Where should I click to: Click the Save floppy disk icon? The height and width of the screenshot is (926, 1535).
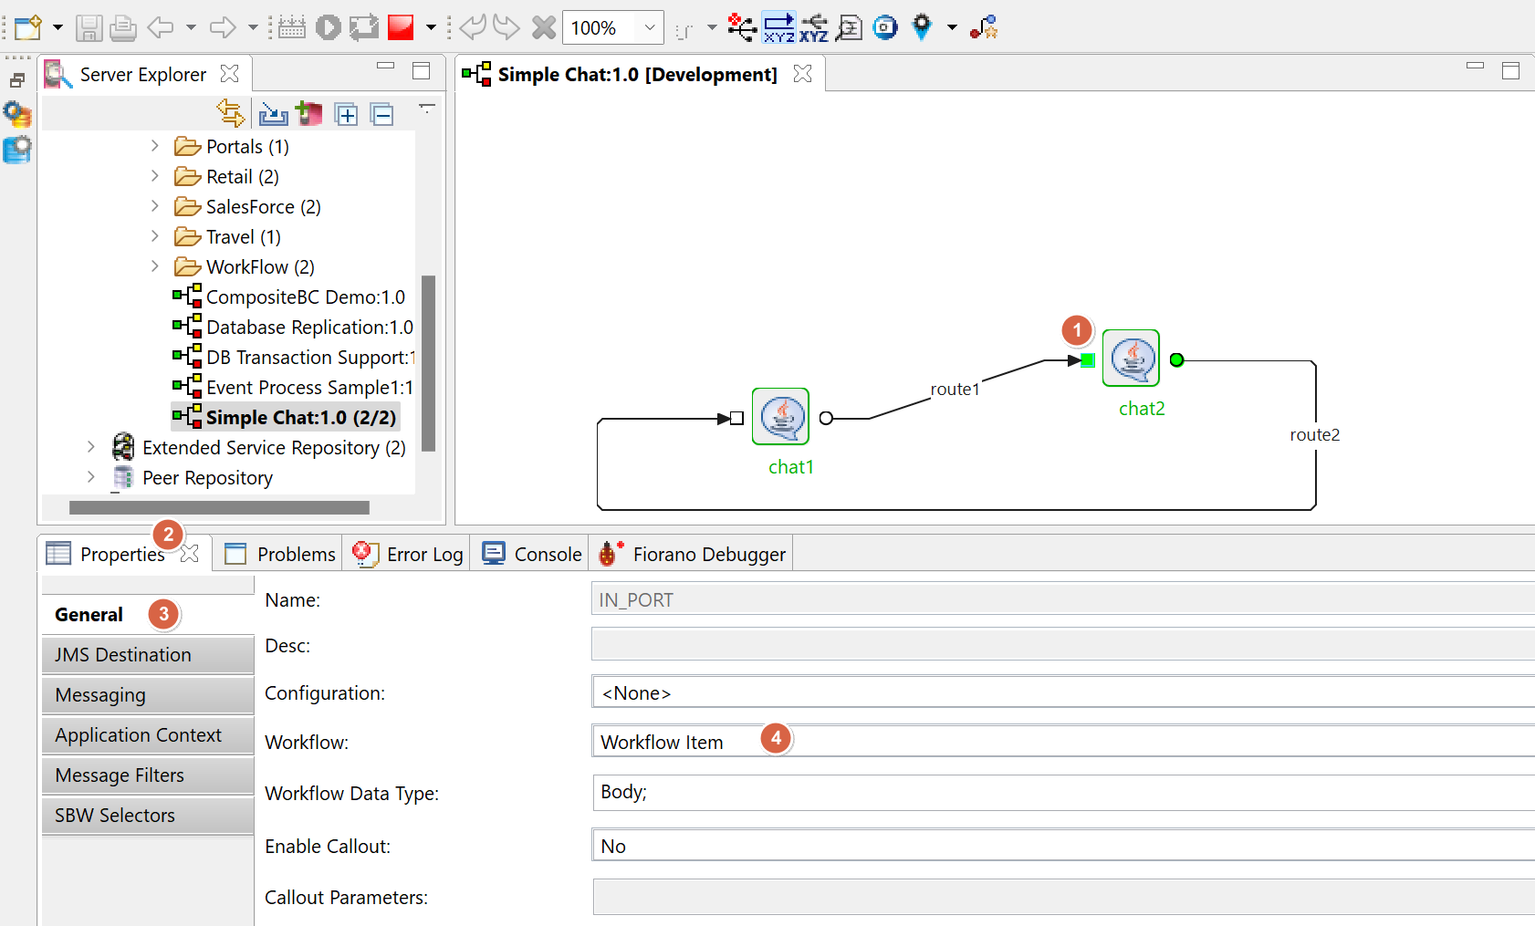[89, 27]
